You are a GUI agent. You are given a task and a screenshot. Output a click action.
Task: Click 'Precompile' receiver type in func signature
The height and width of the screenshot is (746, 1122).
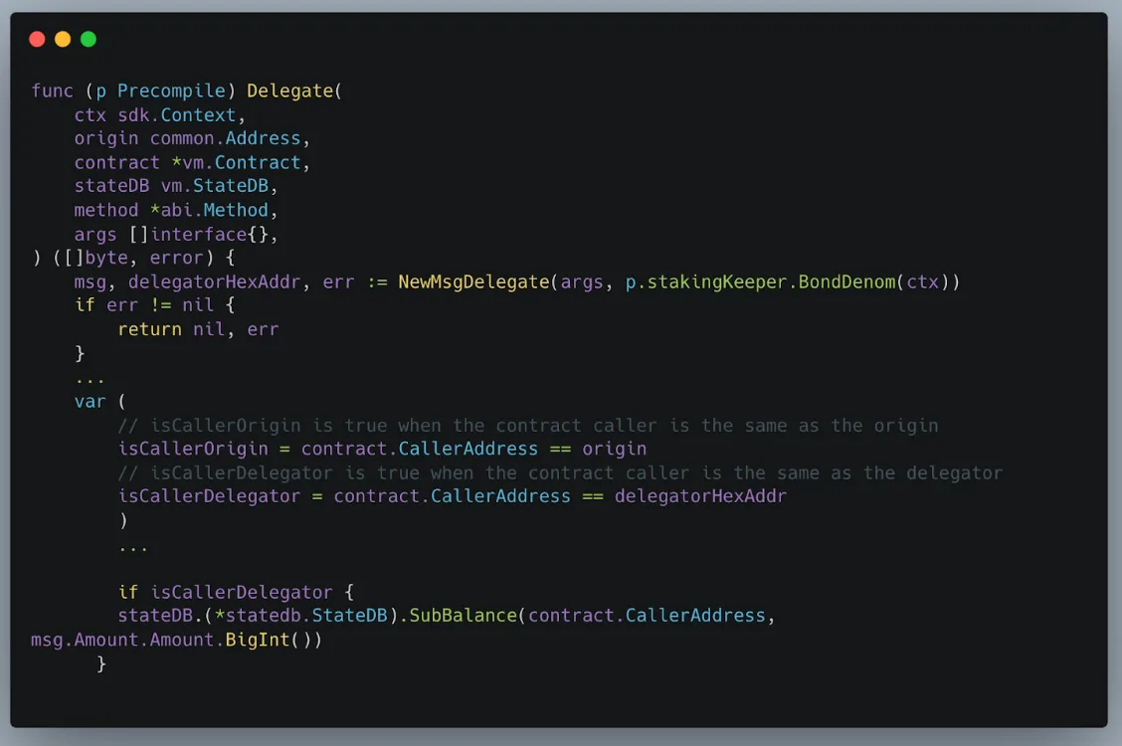click(172, 91)
